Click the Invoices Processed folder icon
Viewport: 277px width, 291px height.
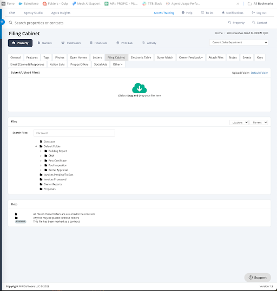pos(41,179)
